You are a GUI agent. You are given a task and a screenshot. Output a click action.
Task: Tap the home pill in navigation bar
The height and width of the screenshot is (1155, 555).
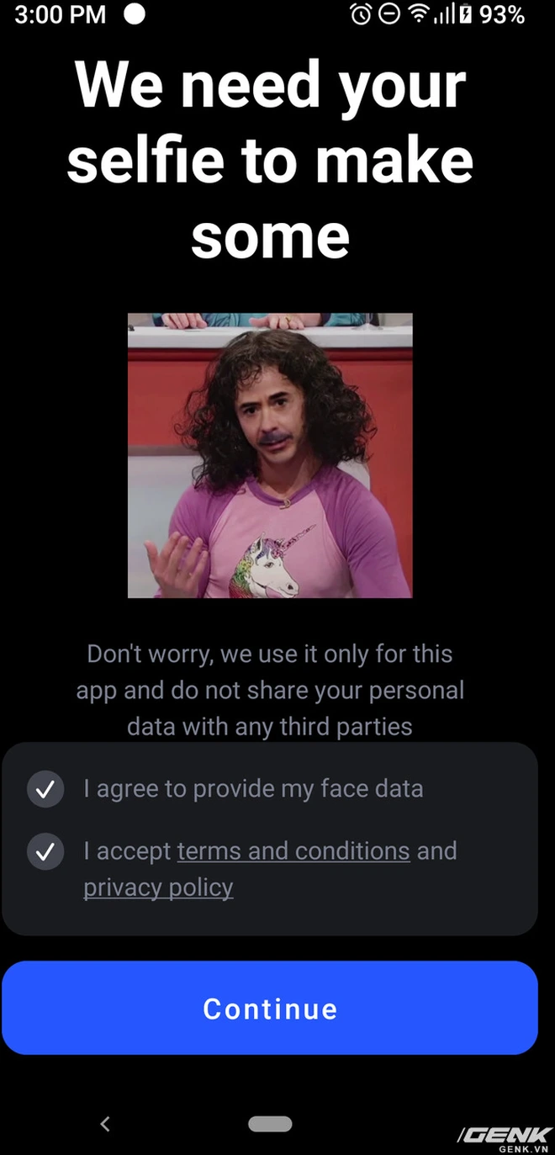270,1124
